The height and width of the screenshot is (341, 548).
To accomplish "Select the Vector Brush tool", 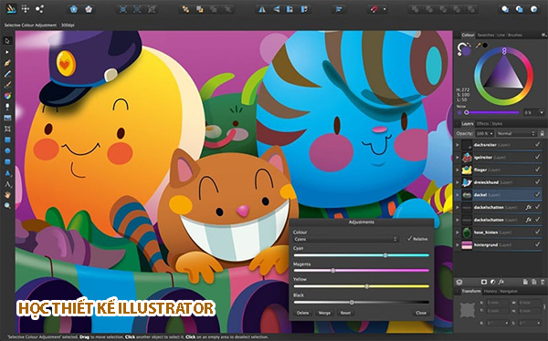I will pyautogui.click(x=7, y=85).
